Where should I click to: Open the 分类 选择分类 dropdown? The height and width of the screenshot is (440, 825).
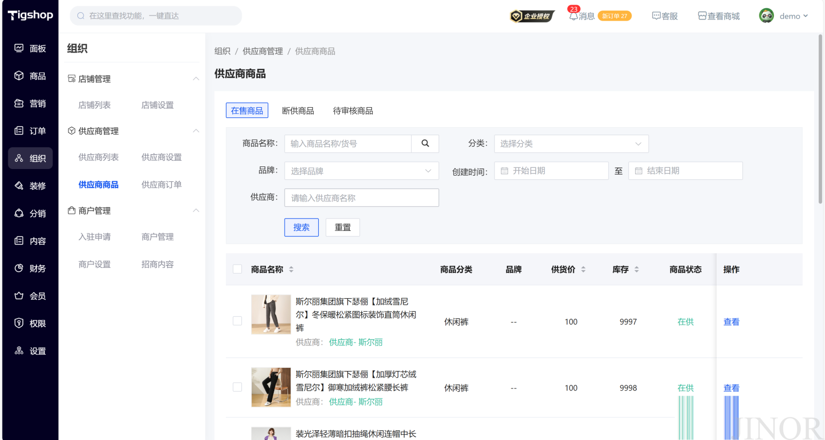point(571,144)
